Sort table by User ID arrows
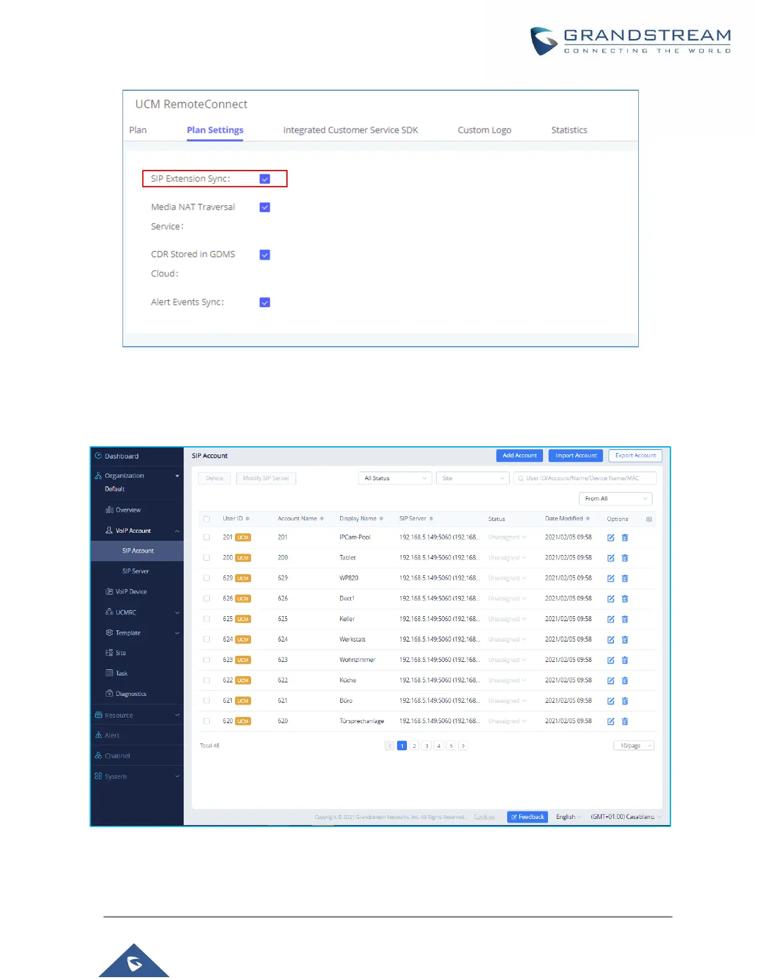The width and height of the screenshot is (757, 979). point(247,519)
